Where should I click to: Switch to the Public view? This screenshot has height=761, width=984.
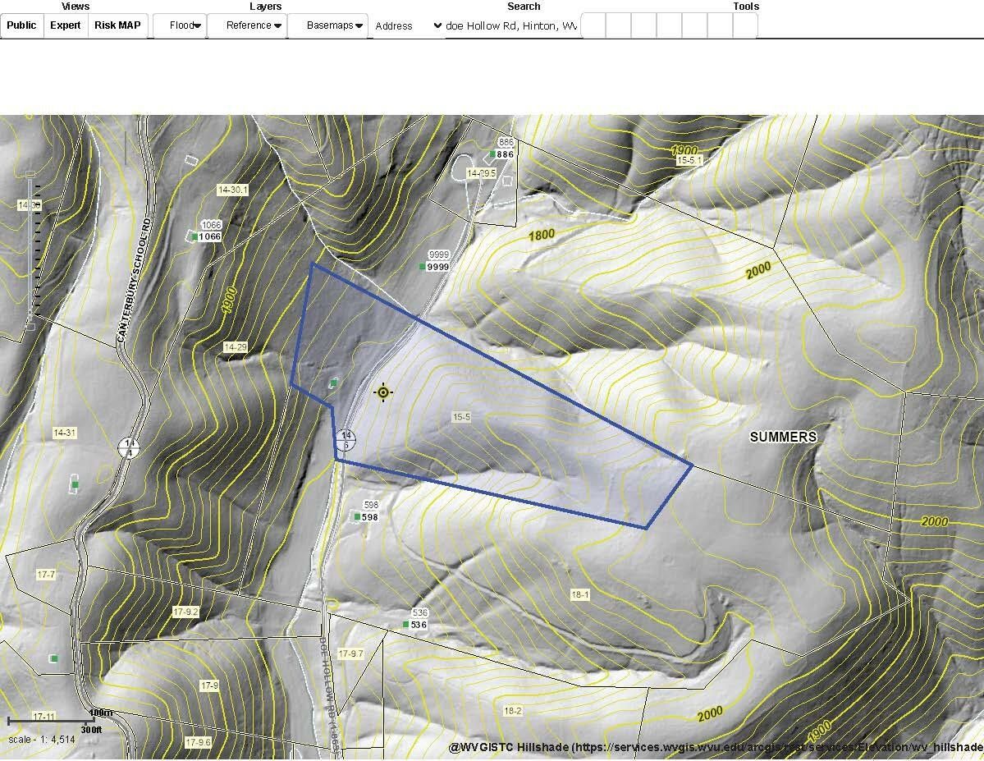[22, 25]
